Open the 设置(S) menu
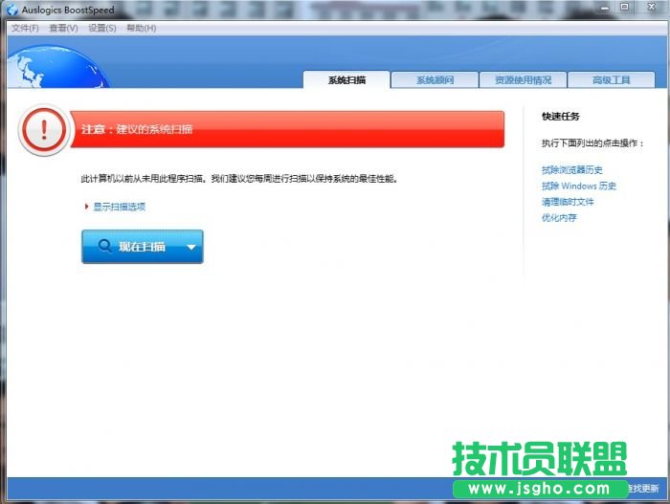The height and width of the screenshot is (504, 670). pos(101,28)
